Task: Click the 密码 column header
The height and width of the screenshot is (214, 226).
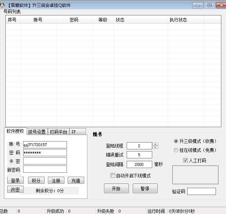Action: [74, 20]
